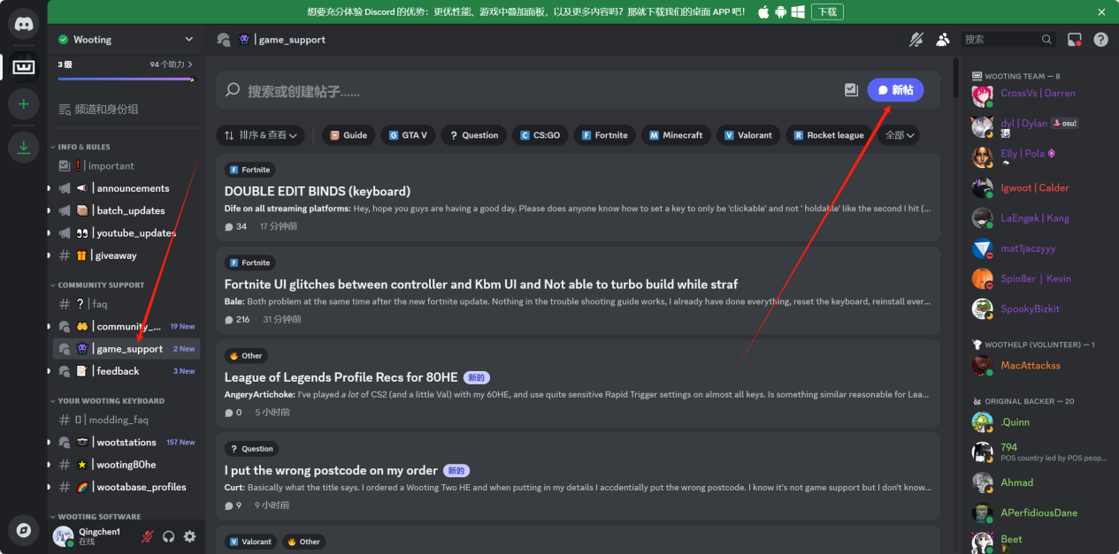1119x554 pixels.
Task: Select the Wooting server icon
Action: click(x=23, y=66)
